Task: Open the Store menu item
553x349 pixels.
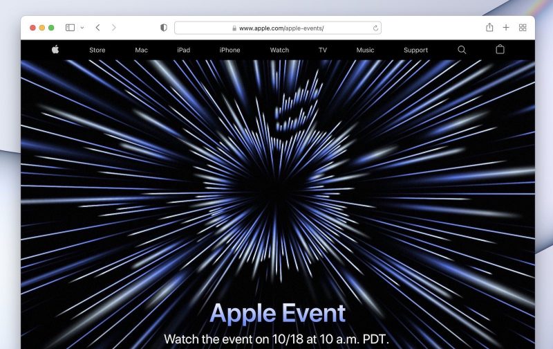Action: tap(97, 50)
